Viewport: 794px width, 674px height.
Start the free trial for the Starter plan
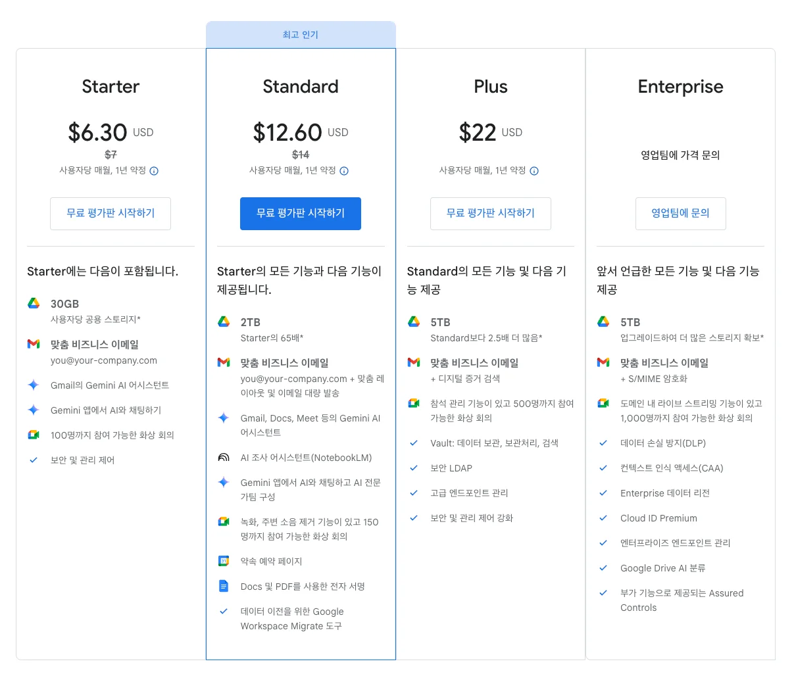[111, 213]
